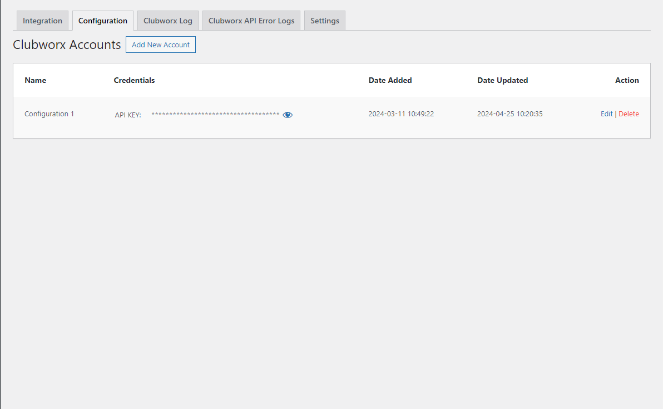Open the Clubworx API Error Logs tab

[x=251, y=21]
